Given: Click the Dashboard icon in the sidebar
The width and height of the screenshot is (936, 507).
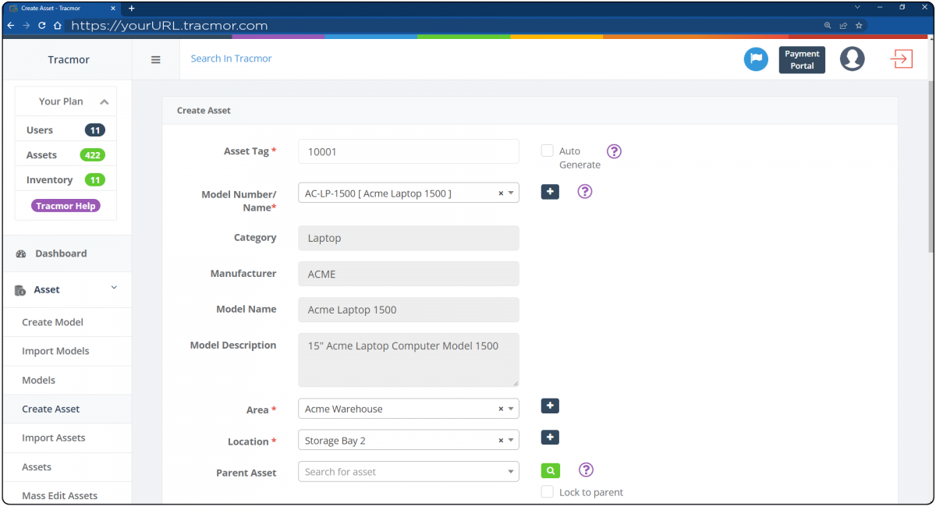Looking at the screenshot, I should 19,253.
